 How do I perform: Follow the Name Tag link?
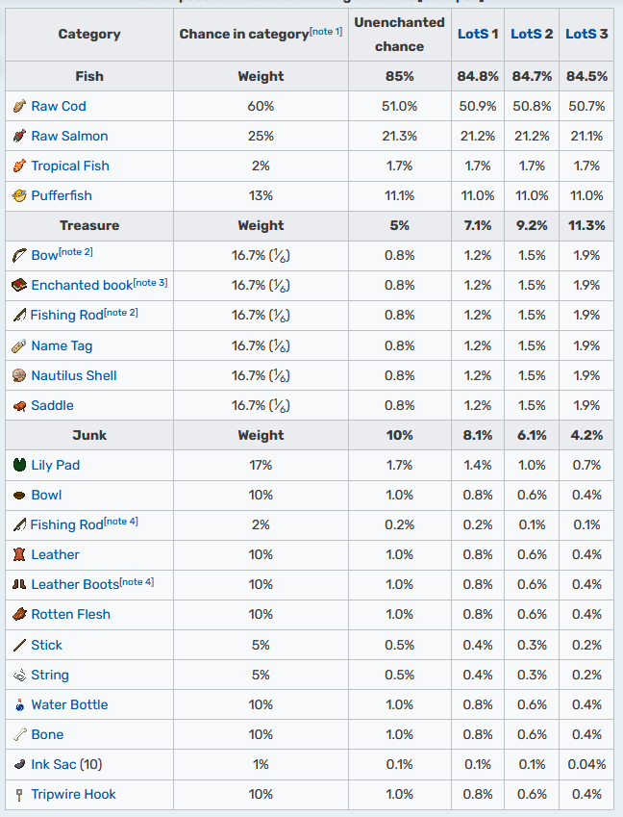click(x=62, y=346)
